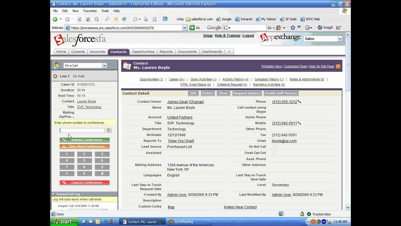Toggle the Do Not Call checkbox
The width and height of the screenshot is (401, 226).
tap(275, 147)
